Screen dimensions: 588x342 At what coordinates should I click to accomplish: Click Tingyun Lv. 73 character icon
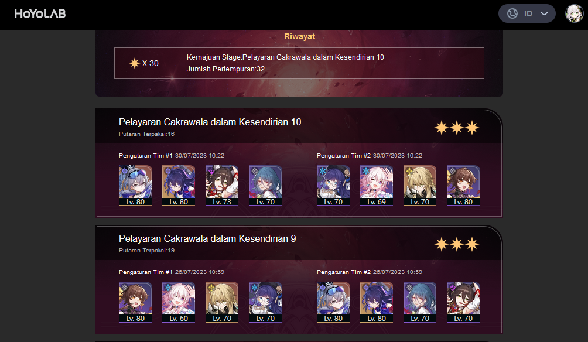click(x=222, y=186)
